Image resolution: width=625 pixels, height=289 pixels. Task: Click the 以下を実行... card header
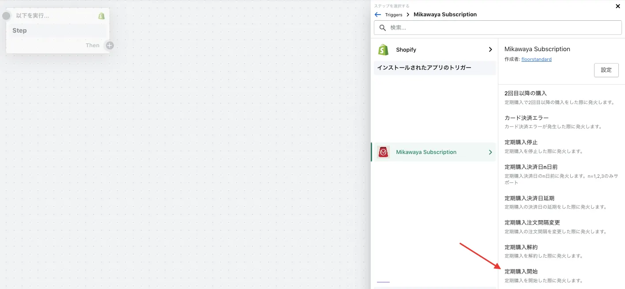(33, 16)
